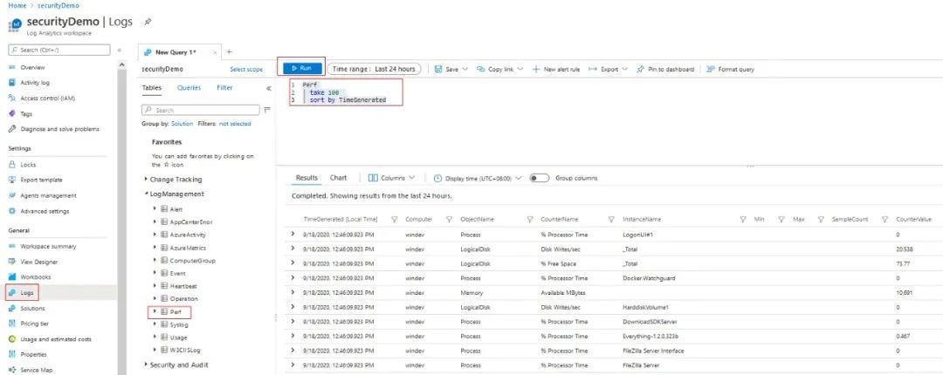Open the Tags page
943x375 pixels.
click(26, 113)
